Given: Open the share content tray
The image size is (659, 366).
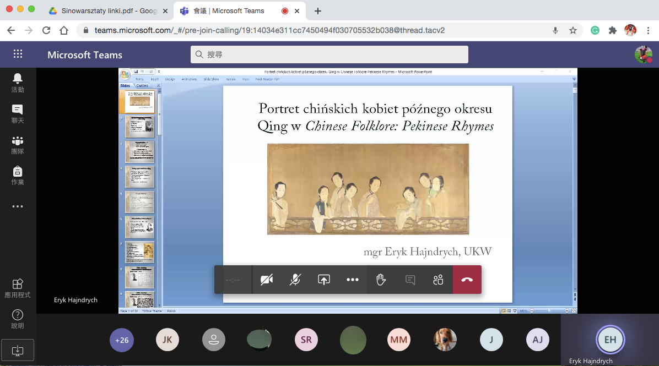Looking at the screenshot, I should (324, 280).
